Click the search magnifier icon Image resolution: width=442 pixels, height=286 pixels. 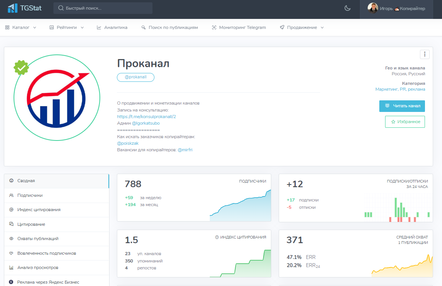tap(61, 8)
